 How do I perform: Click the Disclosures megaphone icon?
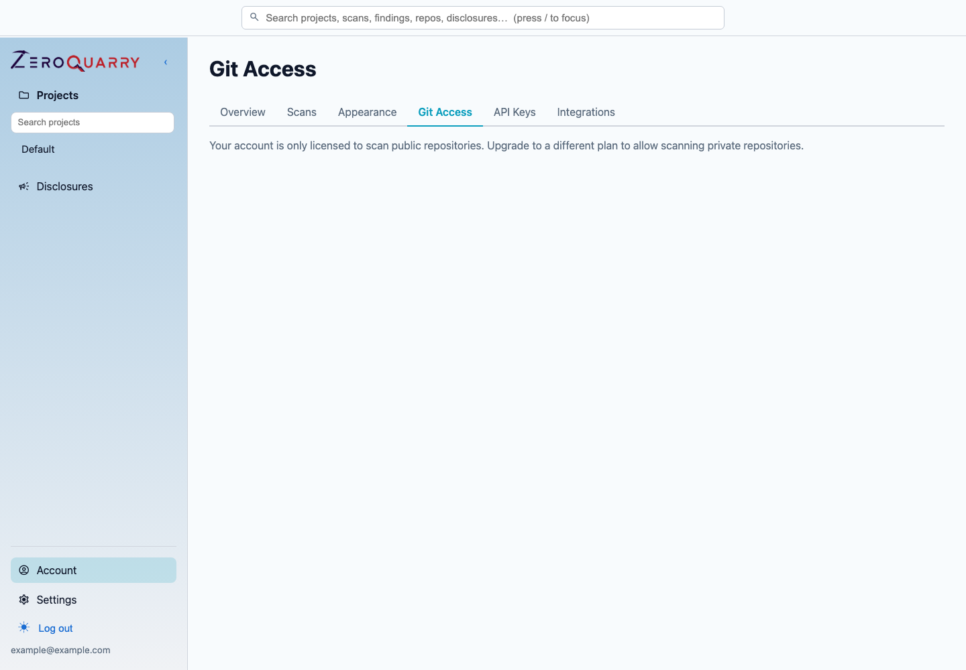click(x=24, y=186)
